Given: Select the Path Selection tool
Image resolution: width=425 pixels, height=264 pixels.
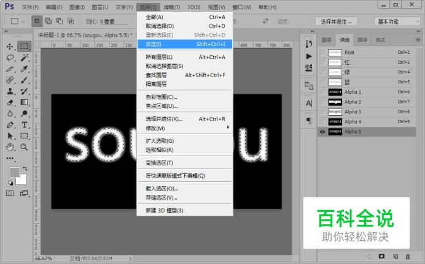Looking at the screenshot, I should click(10, 135).
